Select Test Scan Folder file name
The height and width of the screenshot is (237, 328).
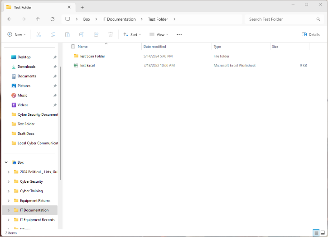click(x=92, y=56)
